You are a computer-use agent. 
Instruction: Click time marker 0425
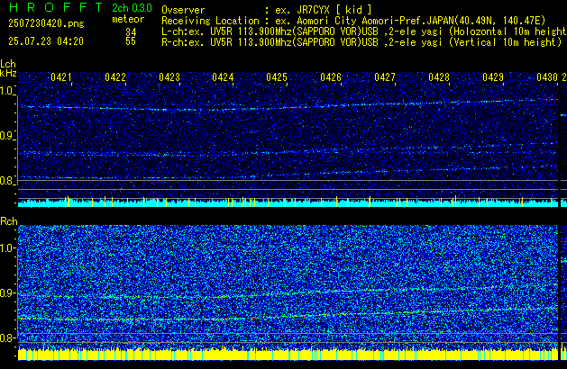click(x=277, y=77)
